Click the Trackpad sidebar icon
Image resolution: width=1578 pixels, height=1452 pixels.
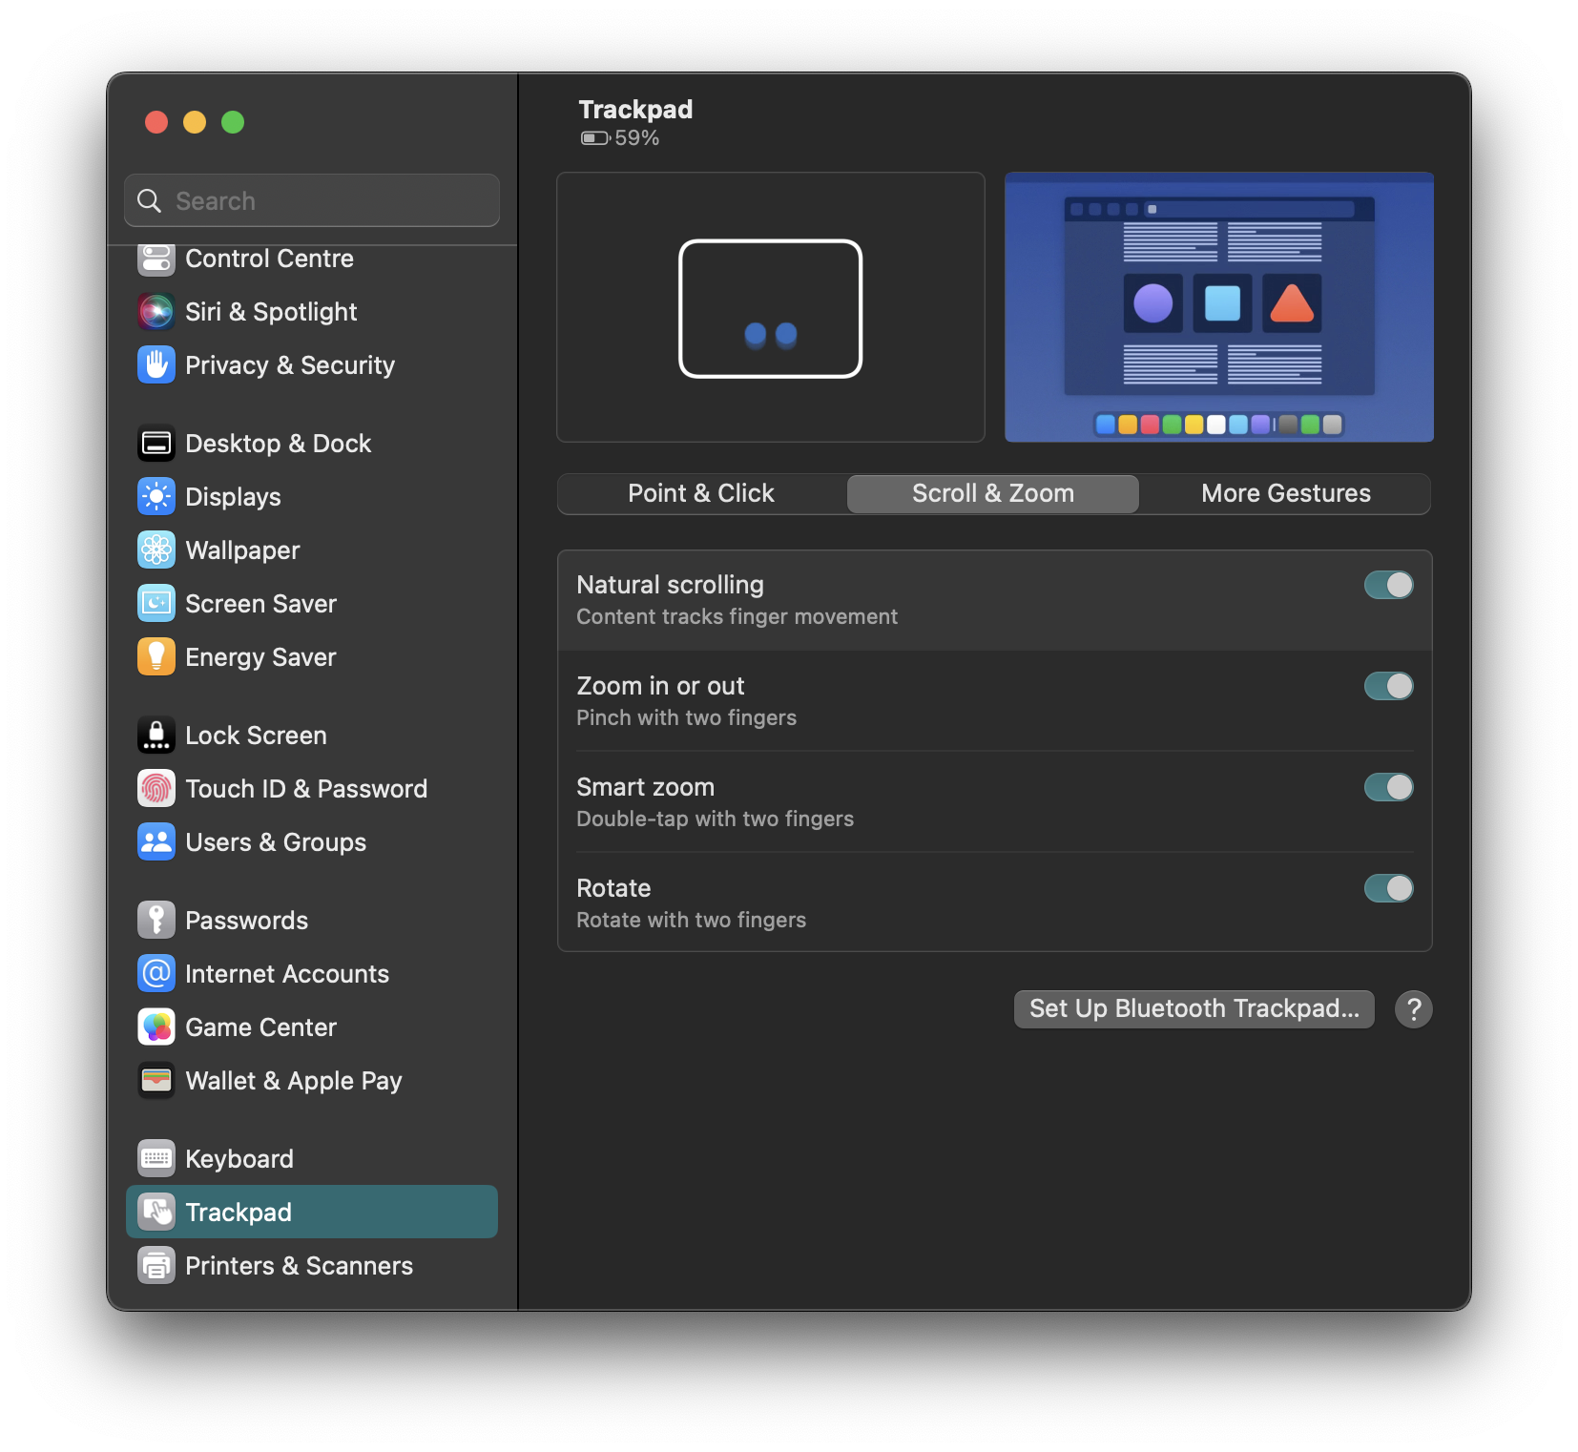coord(156,1213)
